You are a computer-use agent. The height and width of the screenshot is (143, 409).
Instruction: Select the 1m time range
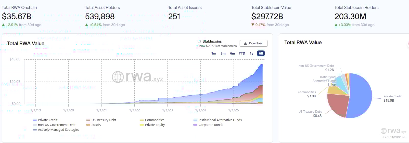pos(214,53)
